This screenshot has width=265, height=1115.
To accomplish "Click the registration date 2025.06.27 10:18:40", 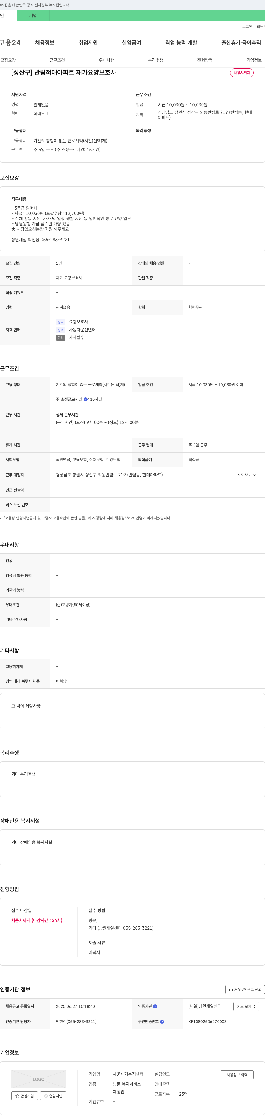I will click(x=75, y=1006).
